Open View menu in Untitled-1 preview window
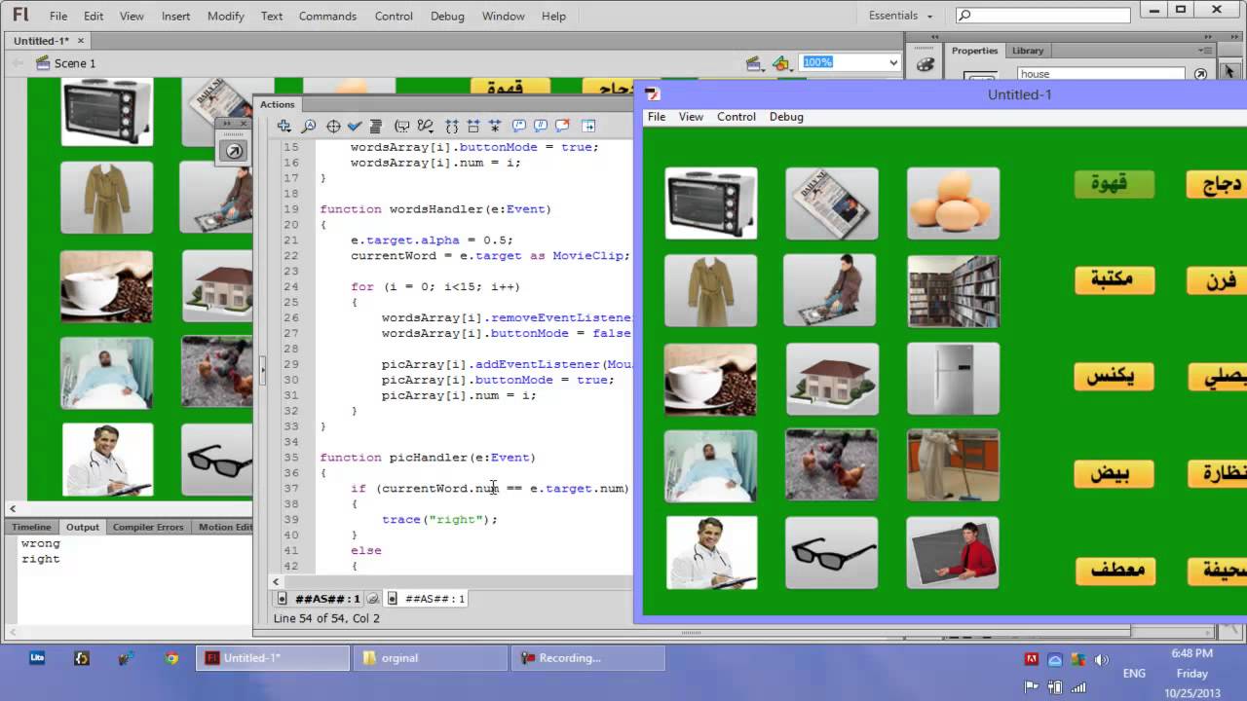Image resolution: width=1247 pixels, height=701 pixels. 691,117
